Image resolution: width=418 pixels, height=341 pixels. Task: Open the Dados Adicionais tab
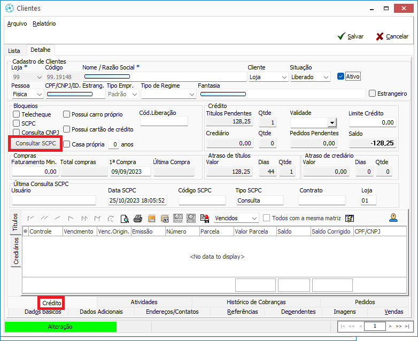(x=102, y=312)
